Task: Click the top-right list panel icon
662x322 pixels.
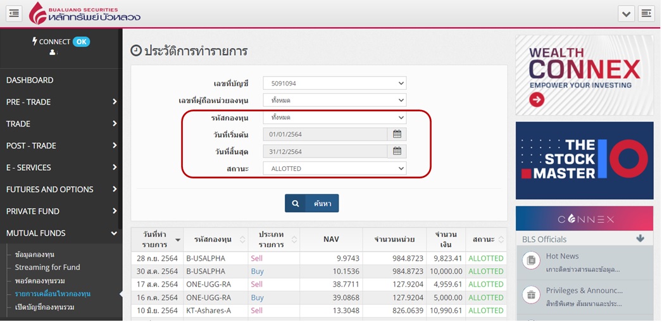Action: (x=646, y=13)
